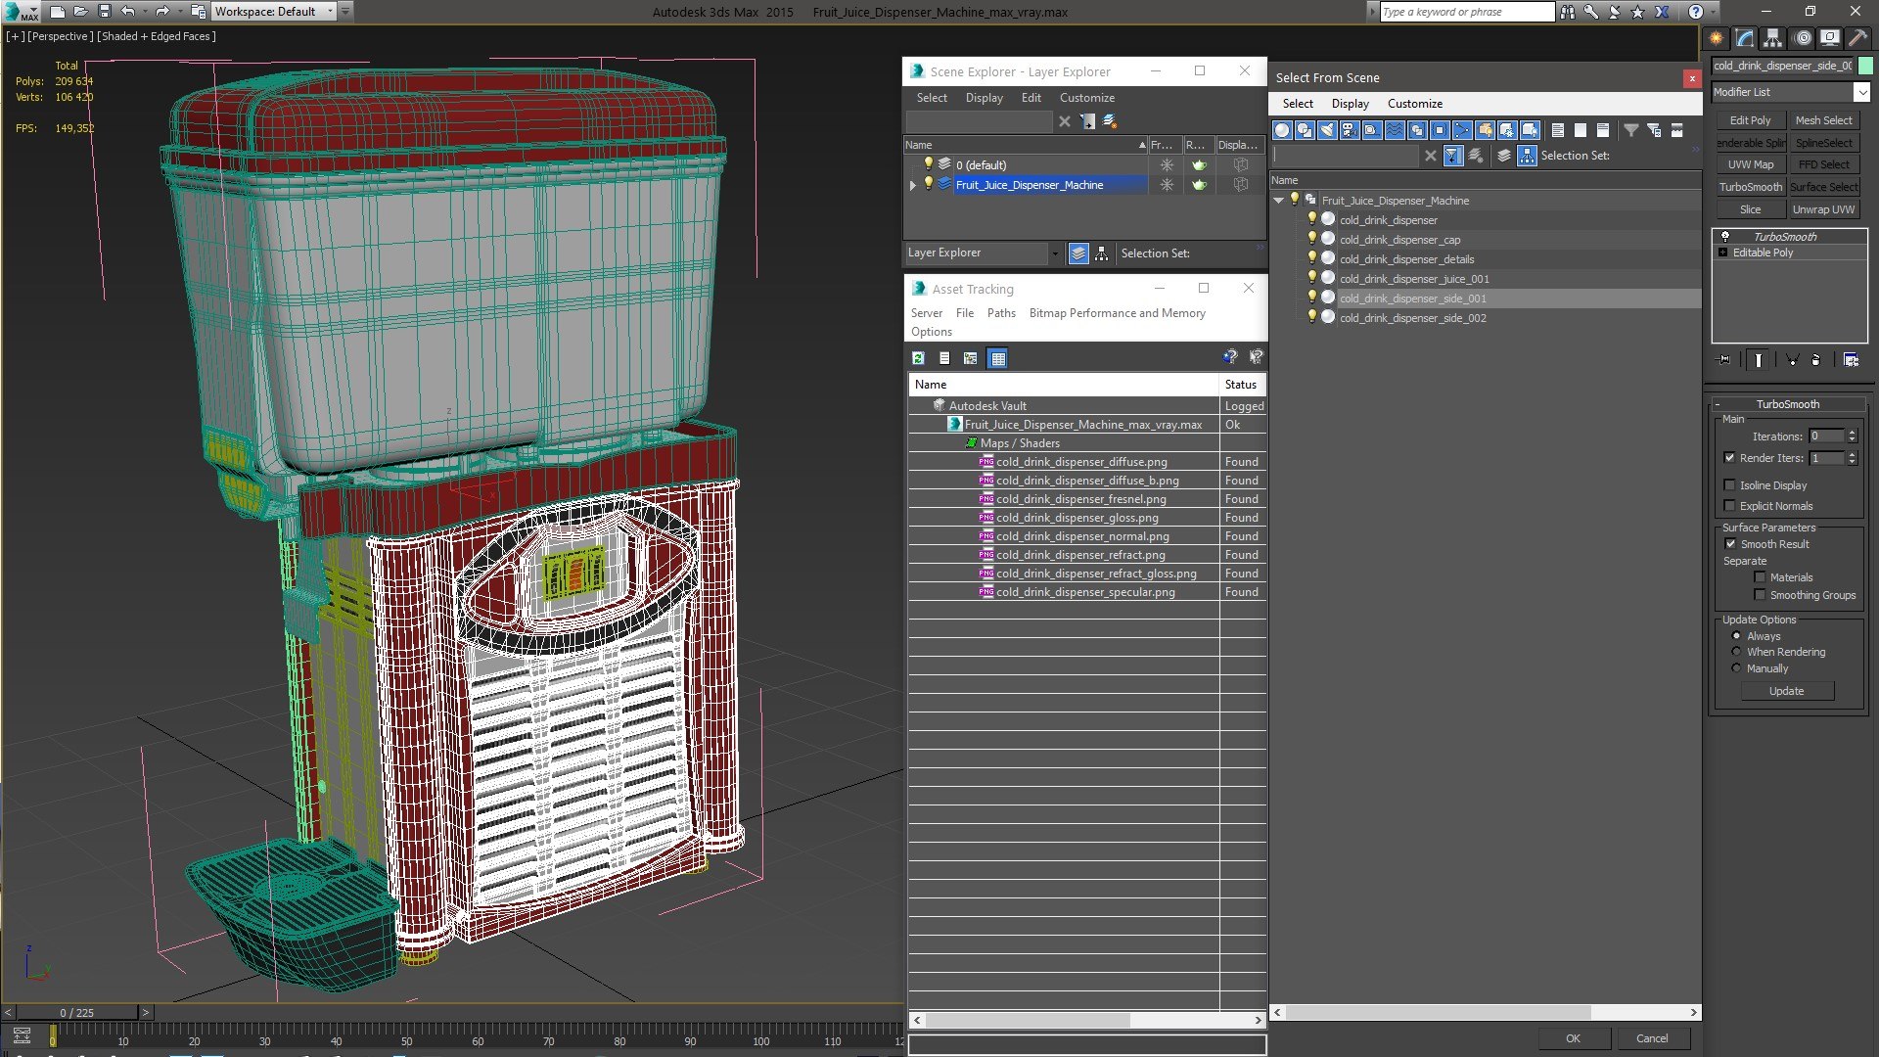Enable Explicit Normals checkbox
Screen dimensions: 1879x1057
coord(1729,506)
